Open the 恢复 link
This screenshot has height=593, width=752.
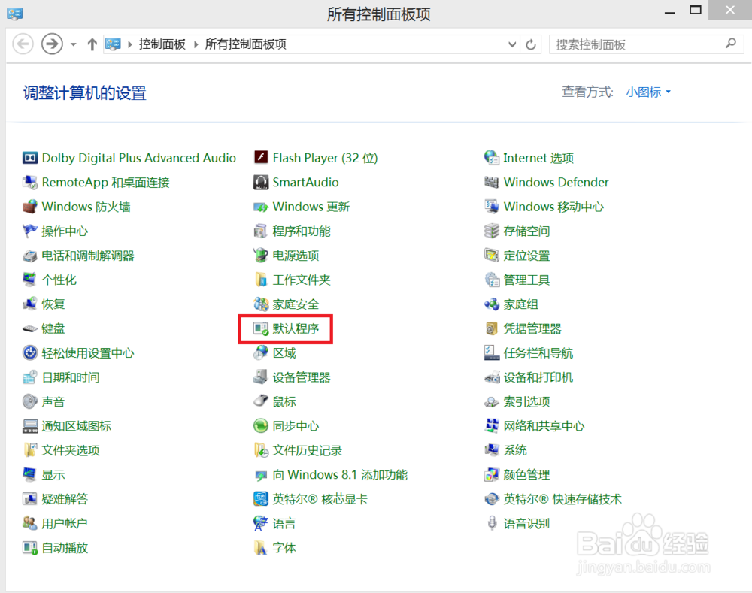[53, 304]
